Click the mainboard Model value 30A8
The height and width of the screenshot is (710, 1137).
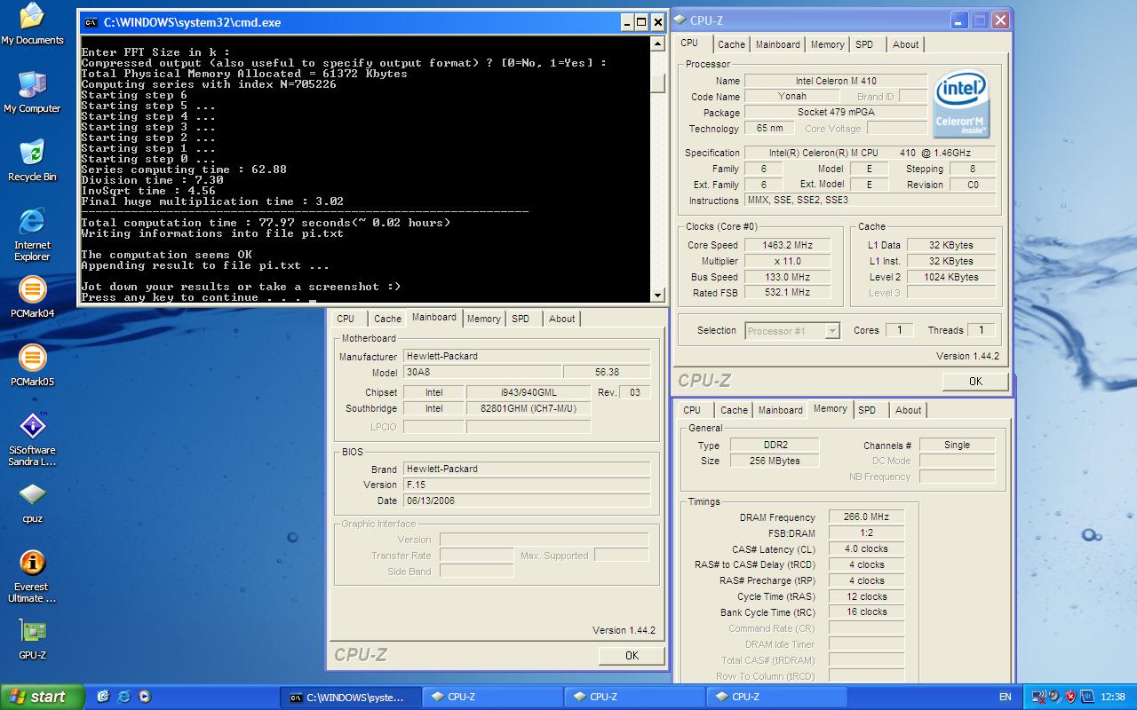[x=482, y=373]
